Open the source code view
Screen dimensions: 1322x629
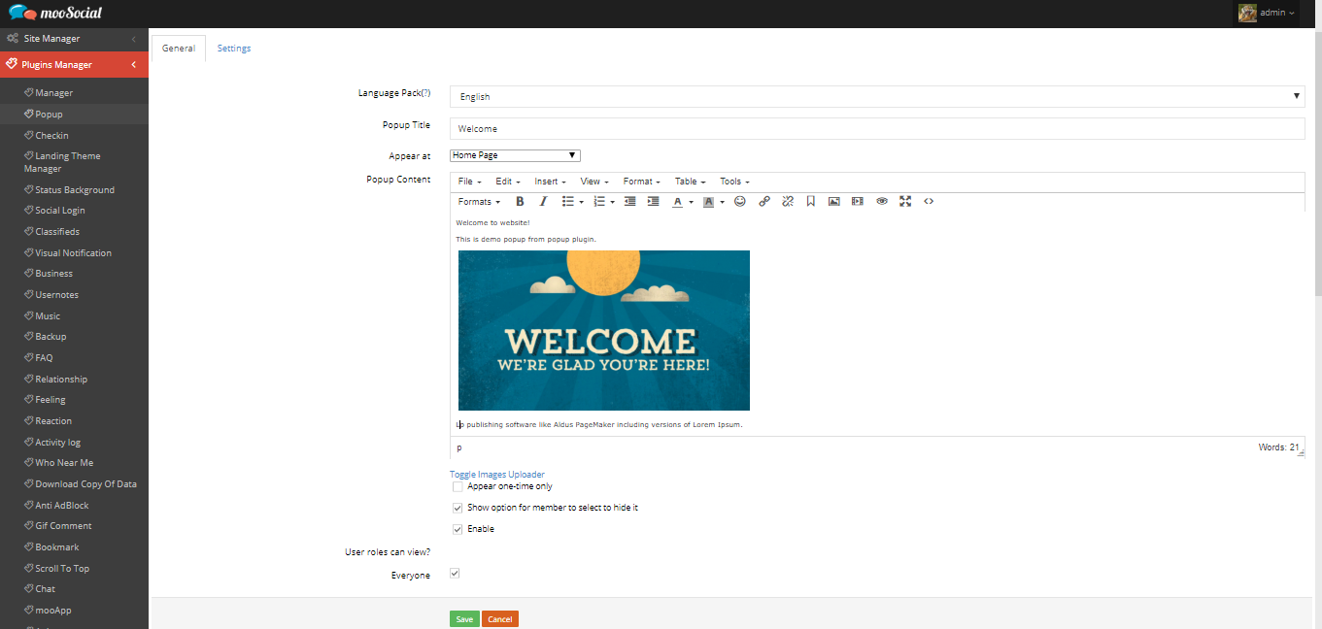coord(929,202)
